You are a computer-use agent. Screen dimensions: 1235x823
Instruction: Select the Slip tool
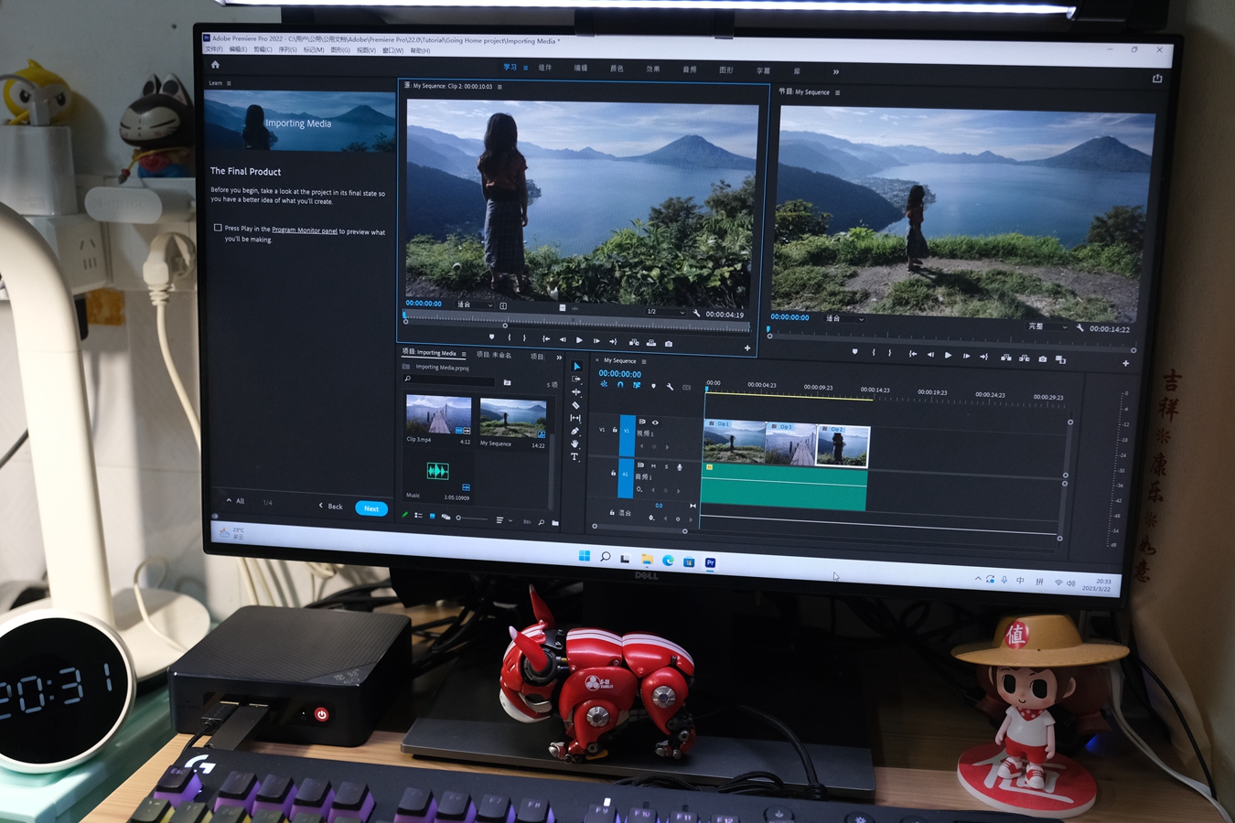point(575,418)
